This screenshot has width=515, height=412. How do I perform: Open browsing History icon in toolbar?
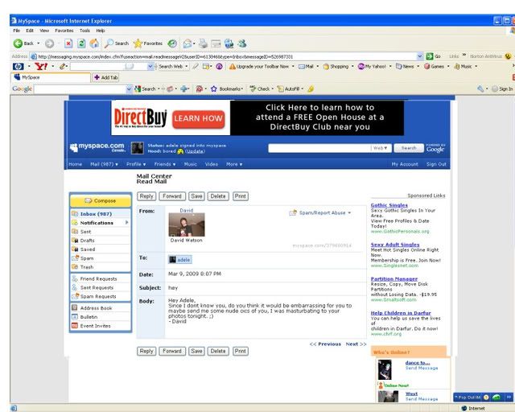click(x=172, y=43)
